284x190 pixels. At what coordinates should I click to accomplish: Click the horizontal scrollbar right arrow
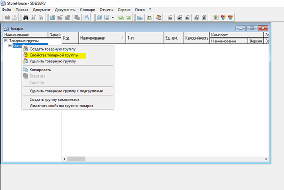[x=266, y=159]
